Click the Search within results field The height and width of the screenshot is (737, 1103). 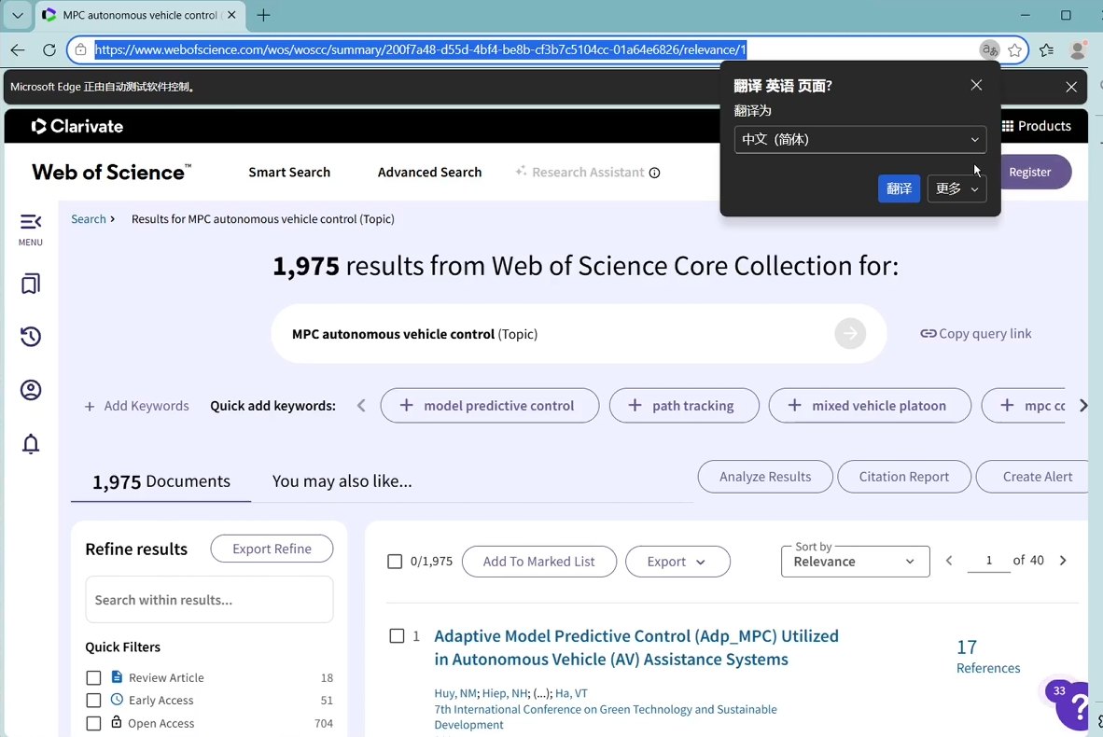click(209, 600)
